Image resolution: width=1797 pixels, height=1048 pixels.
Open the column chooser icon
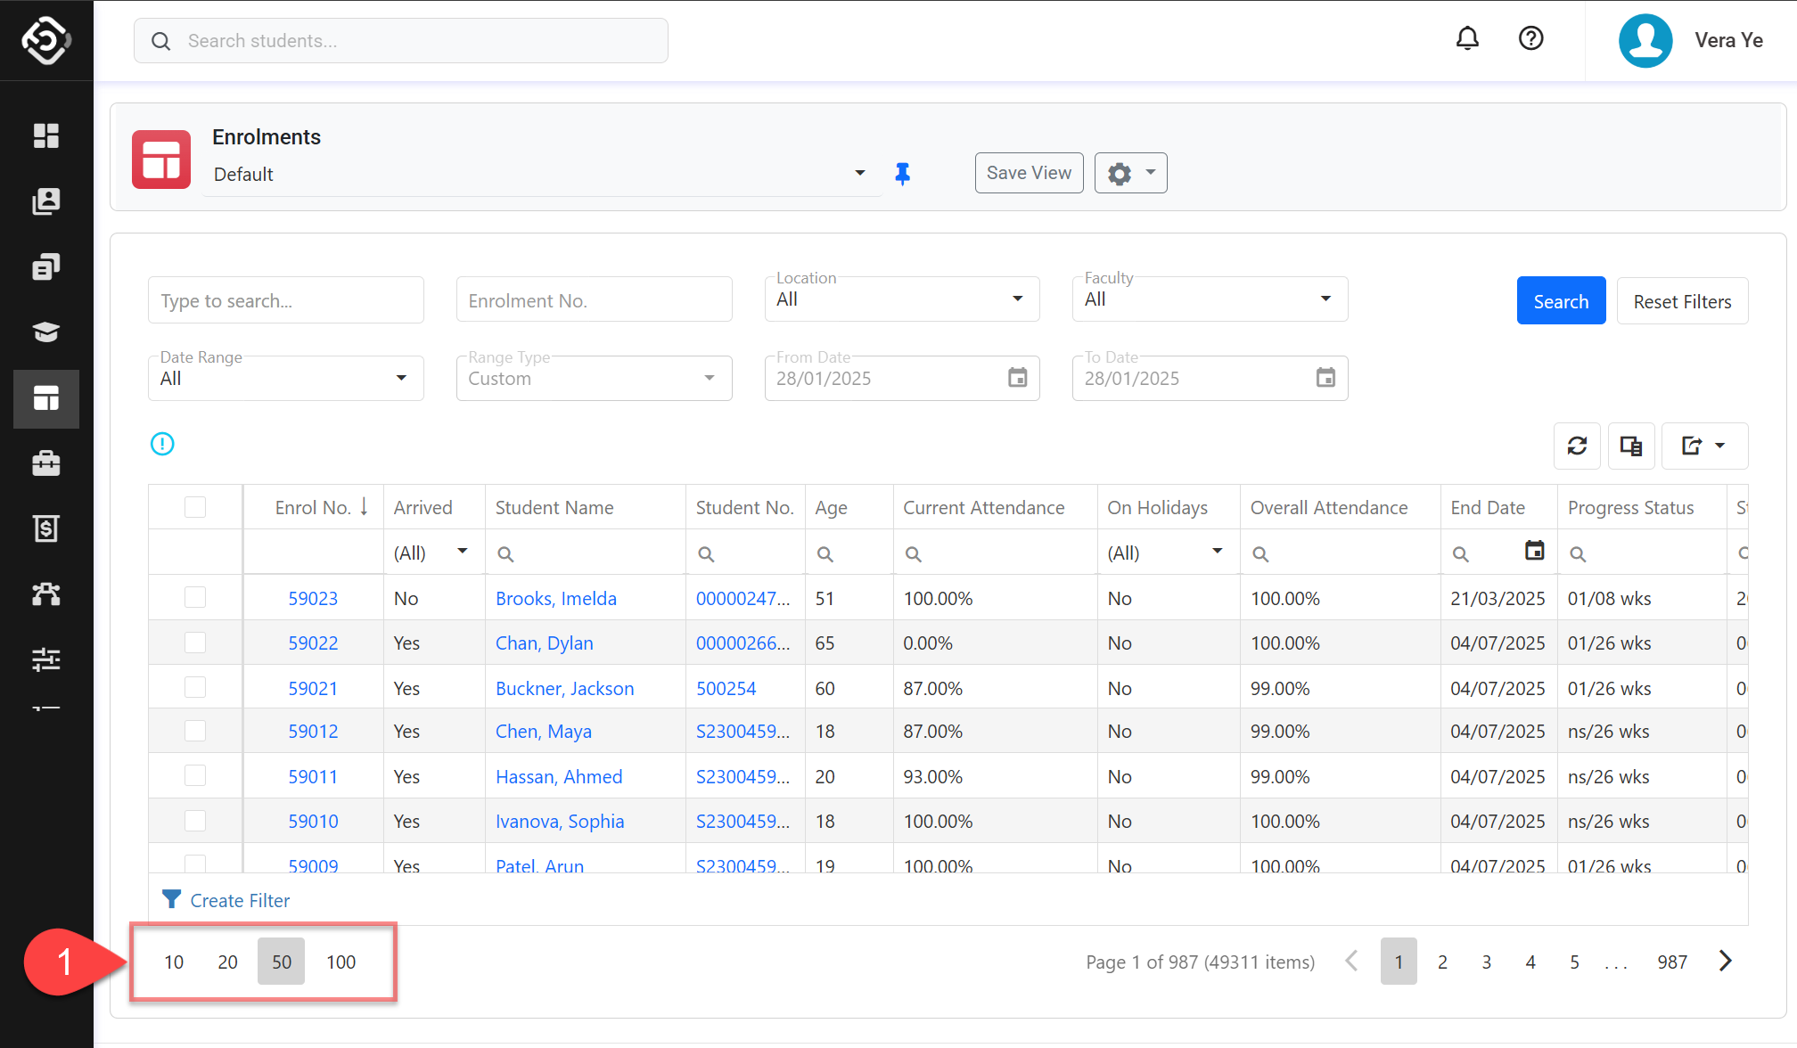coord(1631,446)
